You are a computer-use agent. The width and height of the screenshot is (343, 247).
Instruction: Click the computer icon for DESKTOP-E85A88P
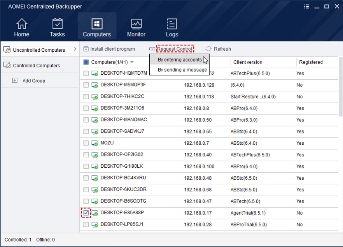coord(94,213)
